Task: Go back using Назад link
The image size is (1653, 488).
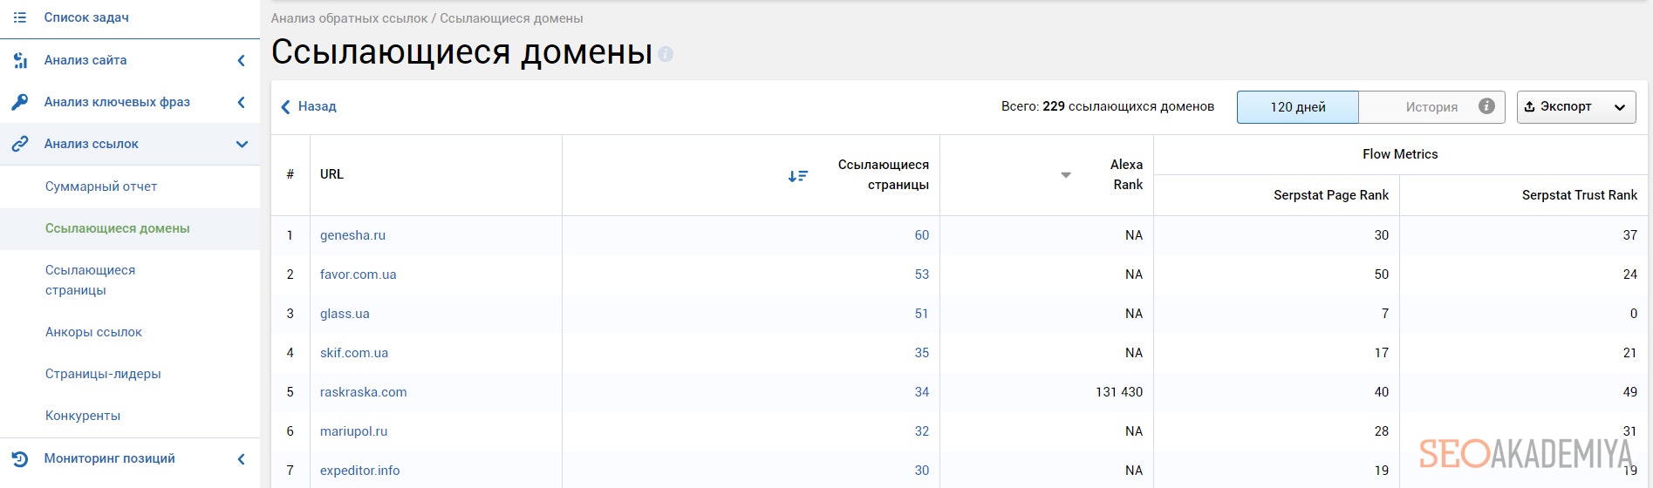Action: click(309, 106)
